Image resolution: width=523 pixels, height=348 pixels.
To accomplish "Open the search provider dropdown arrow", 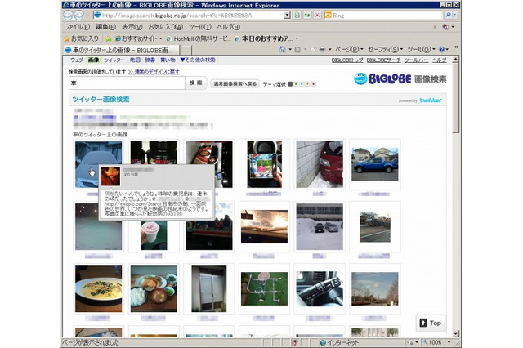I will tap(455, 15).
